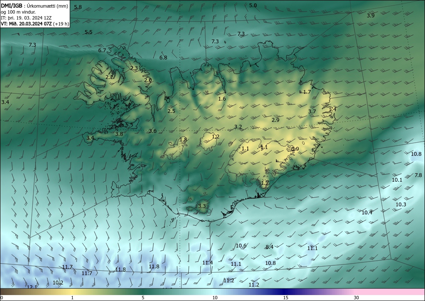Click the map value '3.7'
This screenshot has width=425, height=301.
coord(312,111)
